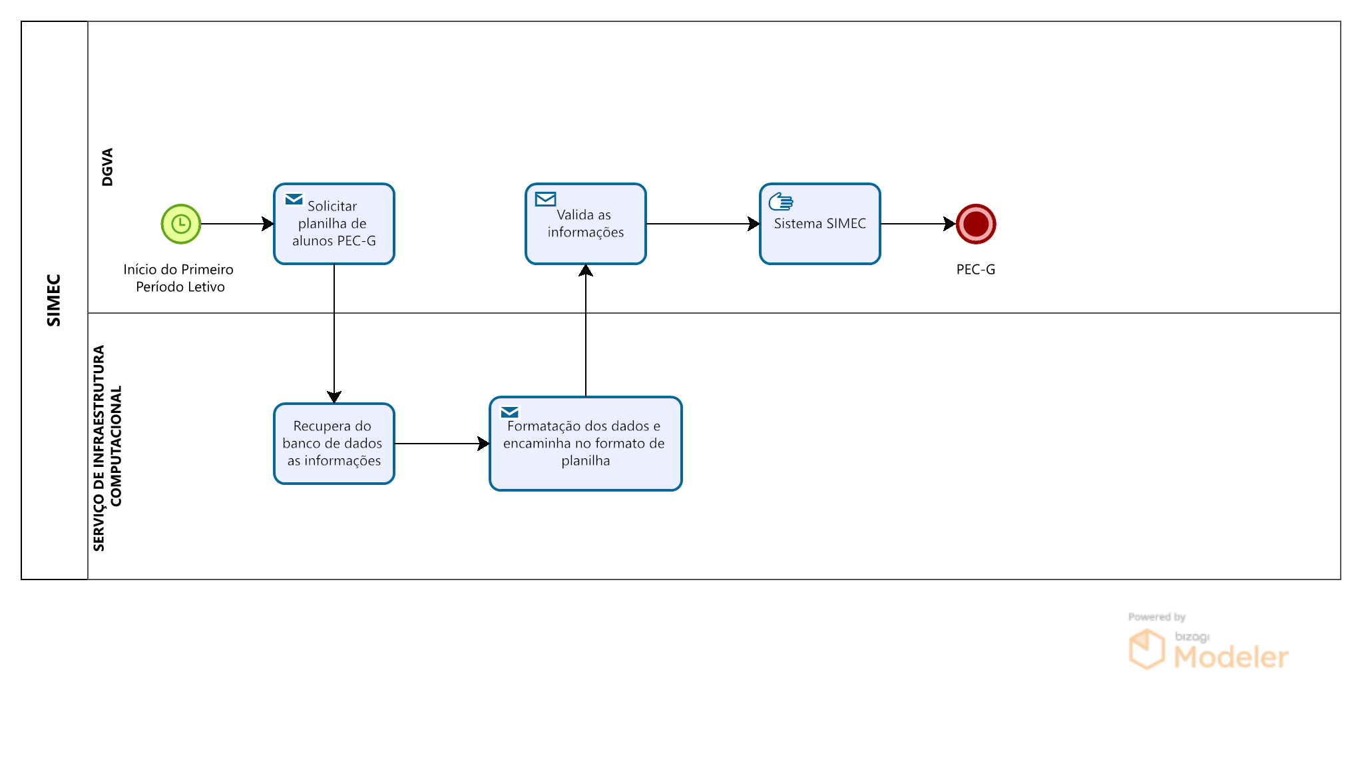Click the Início do Primeiro Período Letivo label
Image resolution: width=1362 pixels, height=774 pixels.
pyautogui.click(x=179, y=278)
